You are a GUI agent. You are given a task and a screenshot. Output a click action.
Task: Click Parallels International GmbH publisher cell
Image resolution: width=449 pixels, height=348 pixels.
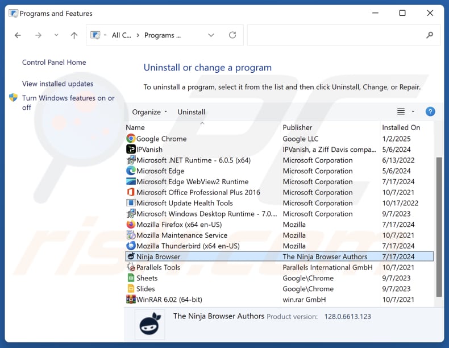pyautogui.click(x=327, y=267)
